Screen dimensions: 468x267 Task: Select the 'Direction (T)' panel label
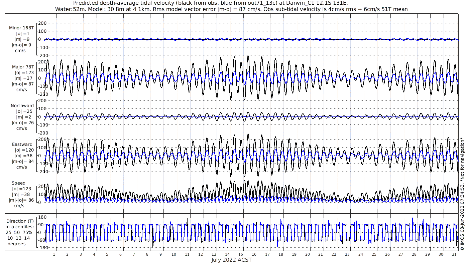20,221
